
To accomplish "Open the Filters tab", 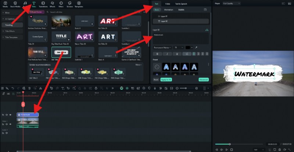I will 61,4.
